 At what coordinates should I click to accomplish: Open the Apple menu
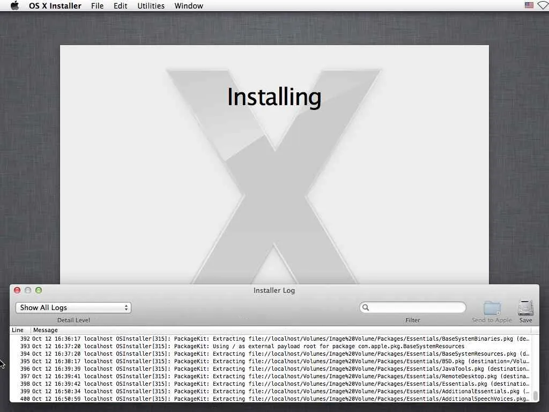click(x=14, y=5)
